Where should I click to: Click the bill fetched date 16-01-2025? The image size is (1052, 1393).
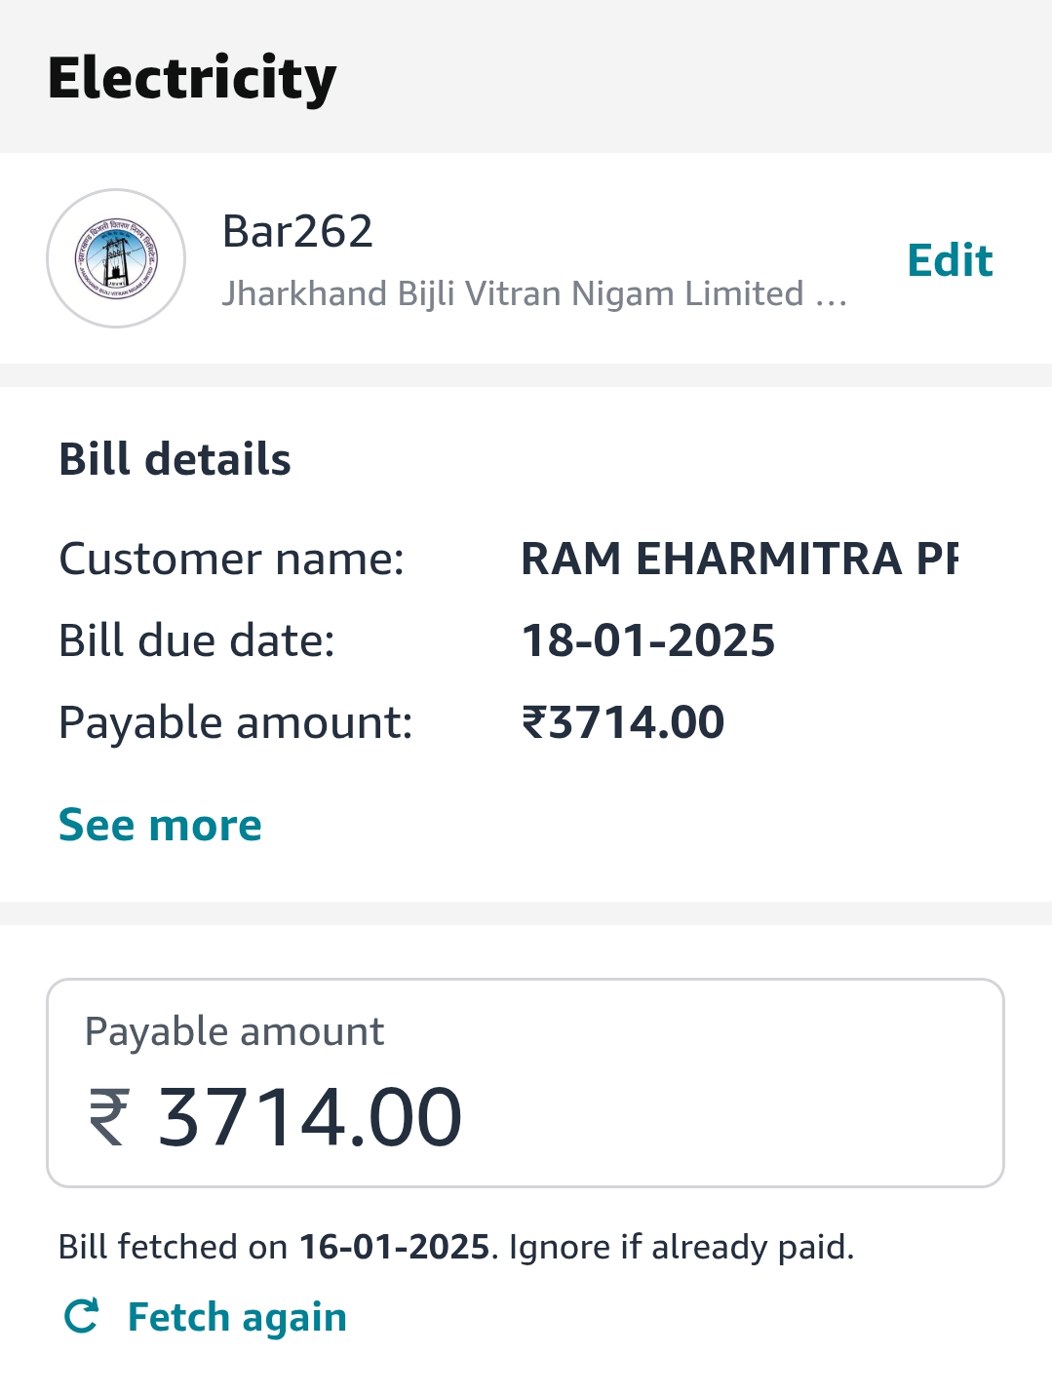click(394, 1247)
